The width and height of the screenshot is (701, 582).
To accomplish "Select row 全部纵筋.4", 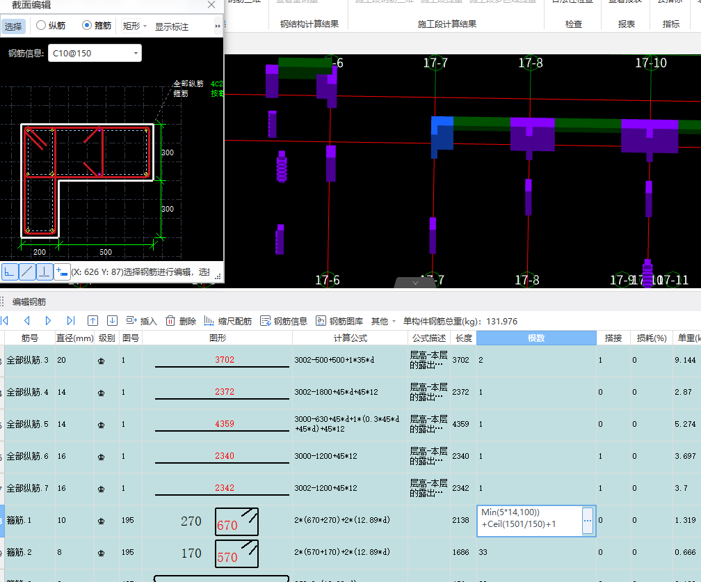I will [x=27, y=392].
